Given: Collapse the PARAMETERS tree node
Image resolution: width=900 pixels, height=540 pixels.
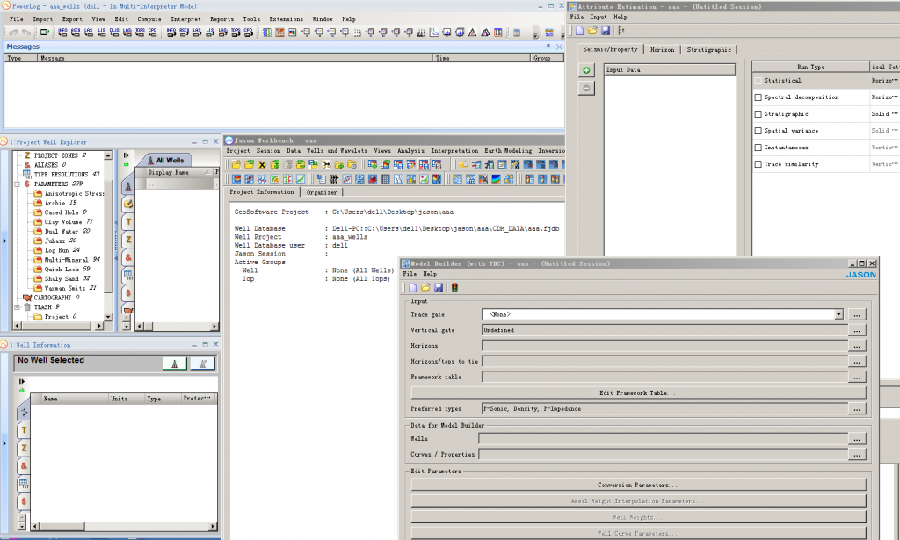Looking at the screenshot, I should pos(18,184).
